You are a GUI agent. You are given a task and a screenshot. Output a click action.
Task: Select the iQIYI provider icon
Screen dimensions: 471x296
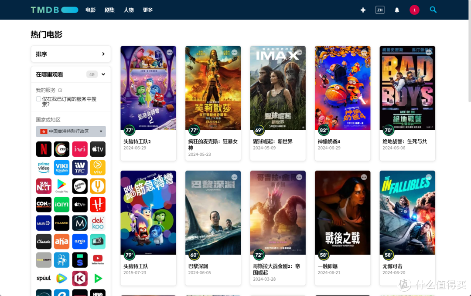point(62,205)
